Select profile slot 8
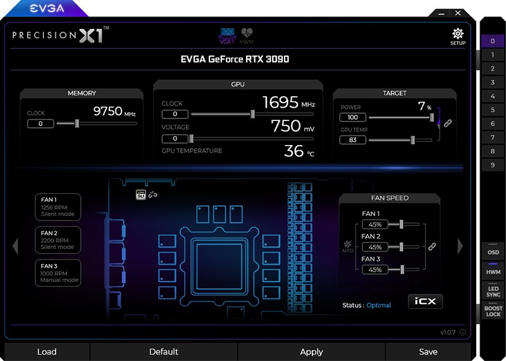Screen dimensions: 506x361 pos(493,151)
